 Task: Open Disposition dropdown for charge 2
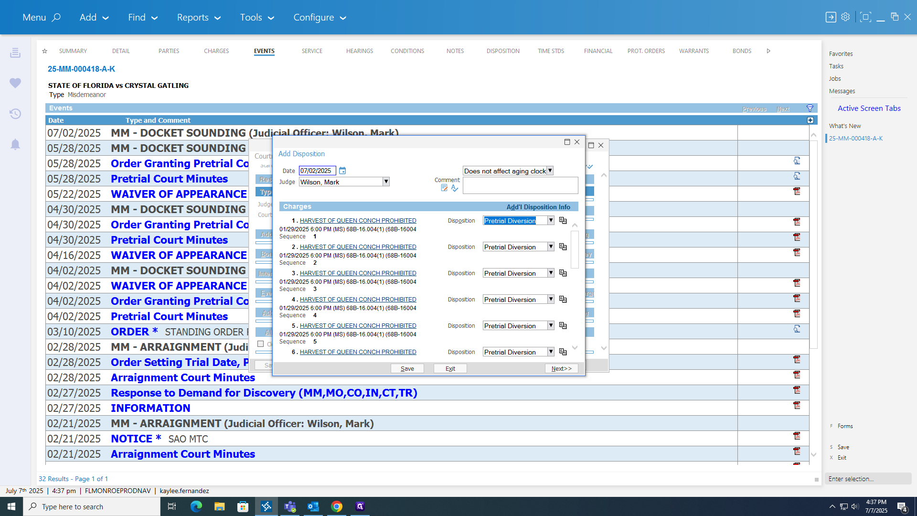click(551, 247)
